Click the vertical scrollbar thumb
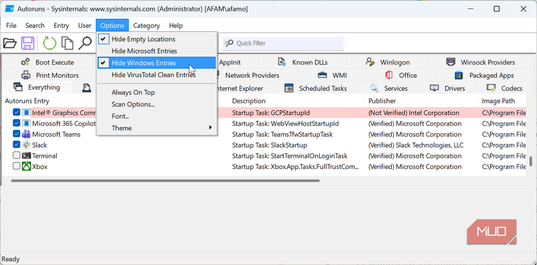Image resolution: width=537 pixels, height=265 pixels. click(x=530, y=160)
